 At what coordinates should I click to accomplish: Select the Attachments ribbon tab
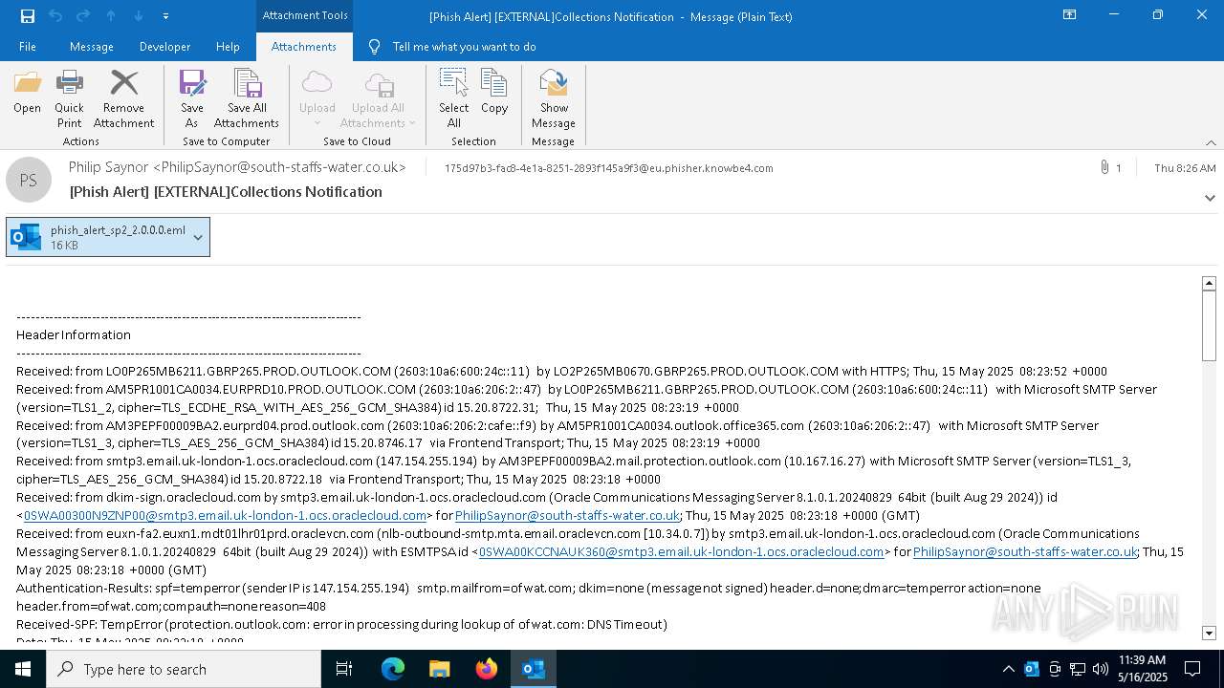tap(304, 47)
